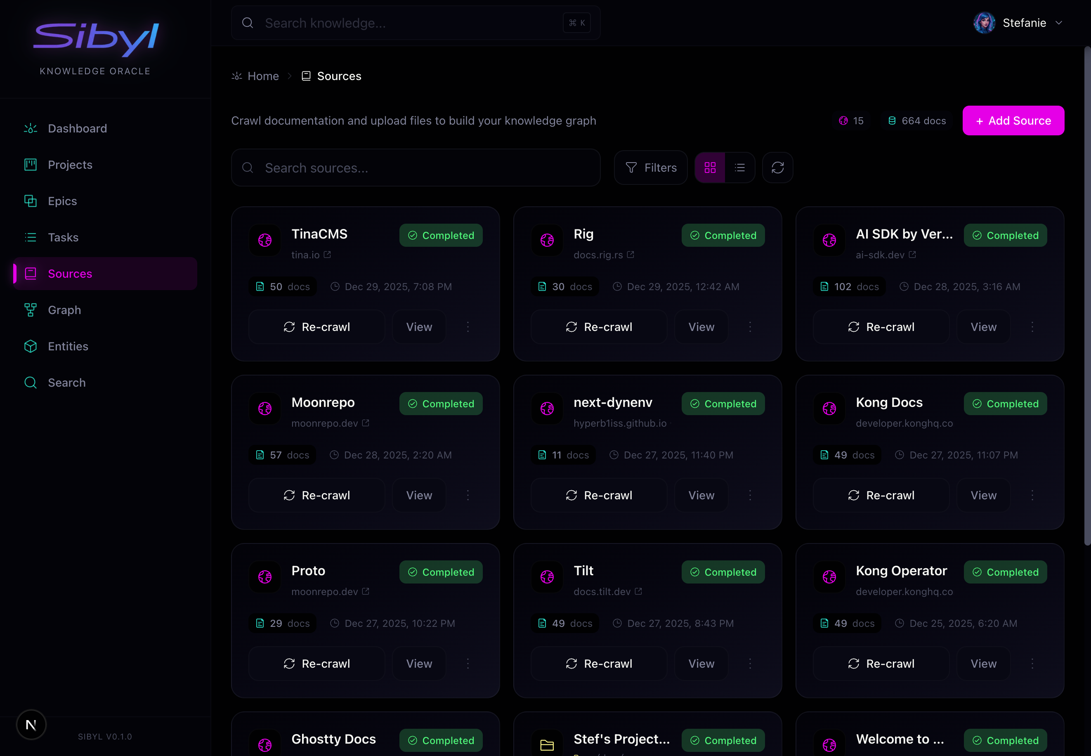1091x756 pixels.
Task: Re-crawl the Kong Docs source
Action: (x=881, y=495)
